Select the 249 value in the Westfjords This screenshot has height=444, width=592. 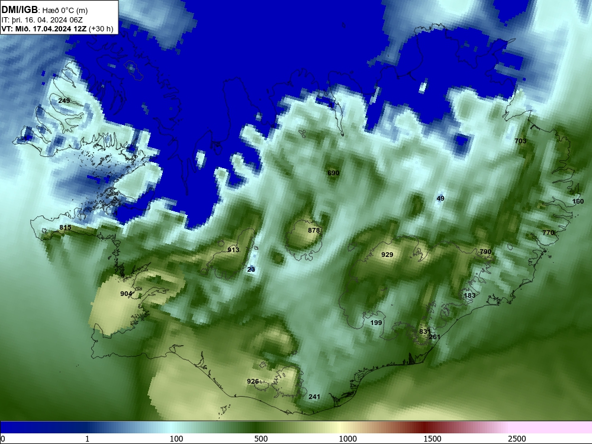pyautogui.click(x=64, y=101)
